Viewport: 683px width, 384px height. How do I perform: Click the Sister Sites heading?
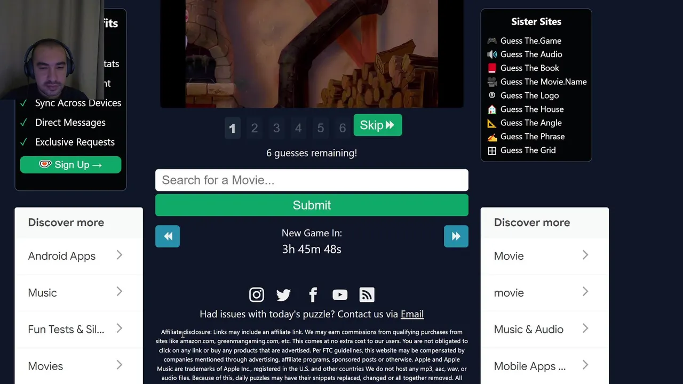pos(536,21)
